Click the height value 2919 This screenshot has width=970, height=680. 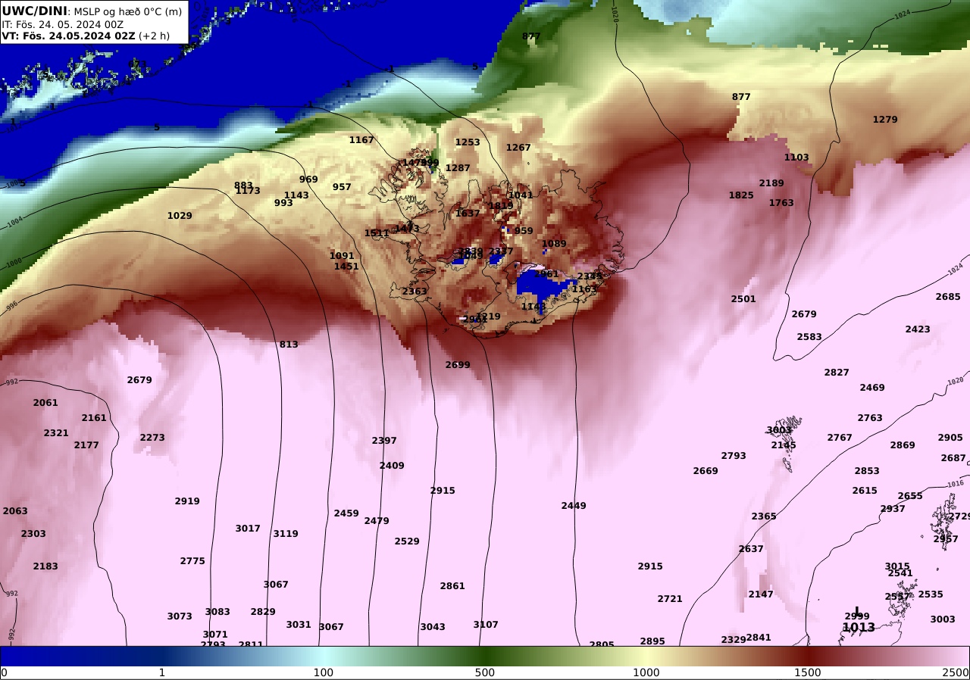[x=187, y=501]
